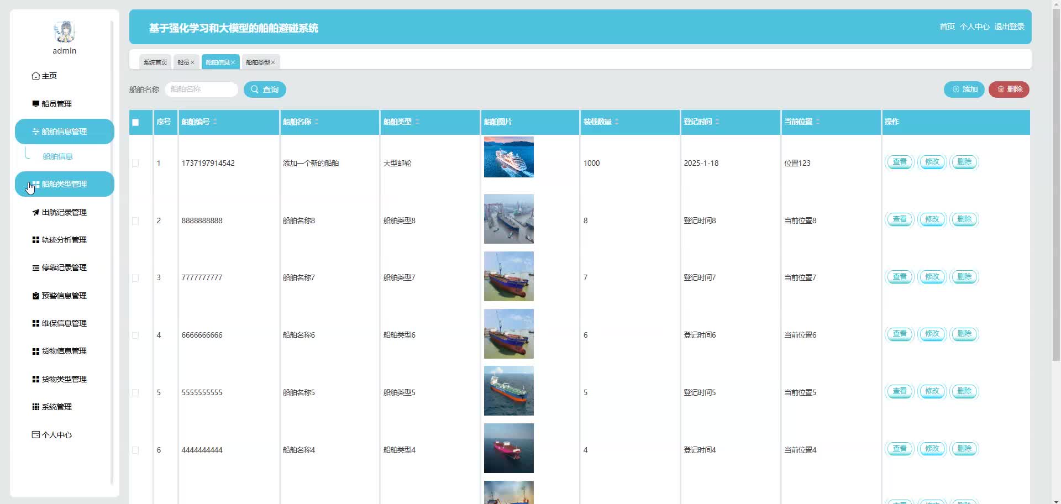Click 退出登录 logout link
The width and height of the screenshot is (1061, 504).
[1010, 27]
